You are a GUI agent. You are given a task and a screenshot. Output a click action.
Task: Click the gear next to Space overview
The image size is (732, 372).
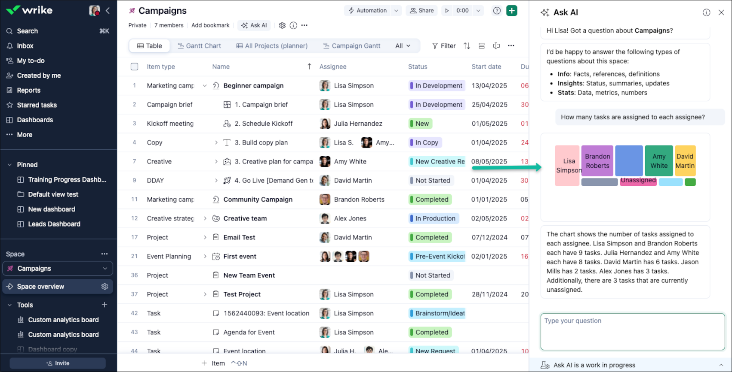[x=105, y=287]
